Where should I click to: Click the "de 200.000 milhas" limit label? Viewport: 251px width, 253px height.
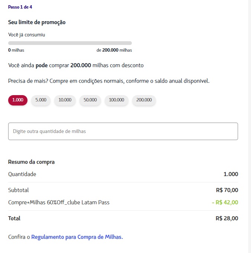pyautogui.click(x=114, y=50)
